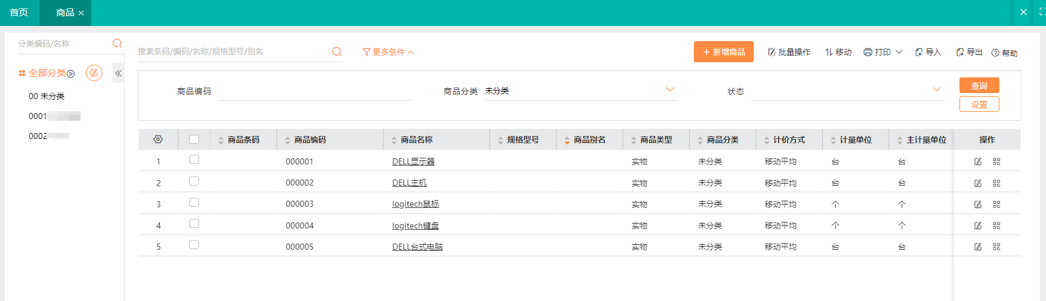Open the logitech鼠标 product link

[x=415, y=204]
